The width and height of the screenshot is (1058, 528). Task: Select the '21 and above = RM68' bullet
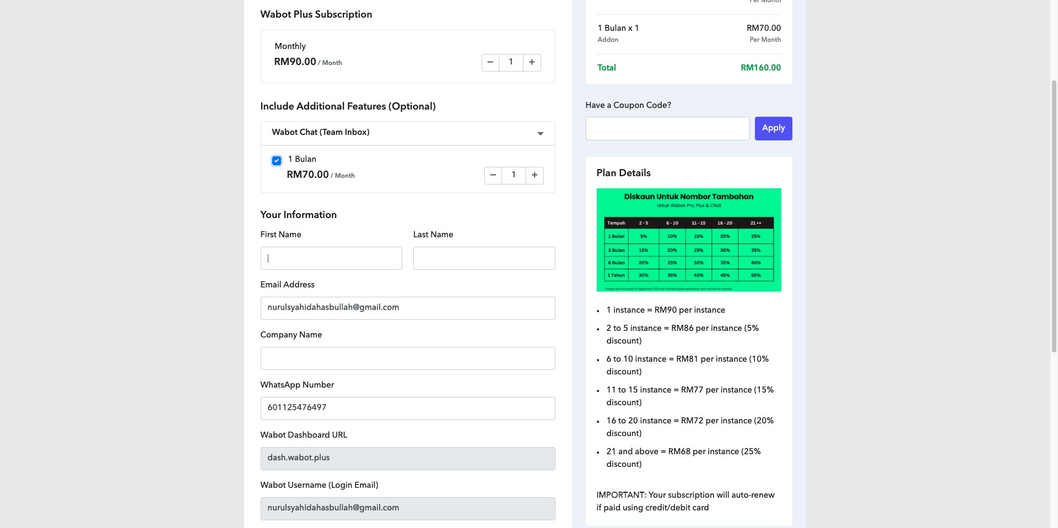point(684,458)
